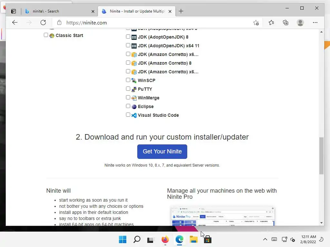Check JDK (AdoptOpenJDK) x64 11 checkbox

[128, 45]
